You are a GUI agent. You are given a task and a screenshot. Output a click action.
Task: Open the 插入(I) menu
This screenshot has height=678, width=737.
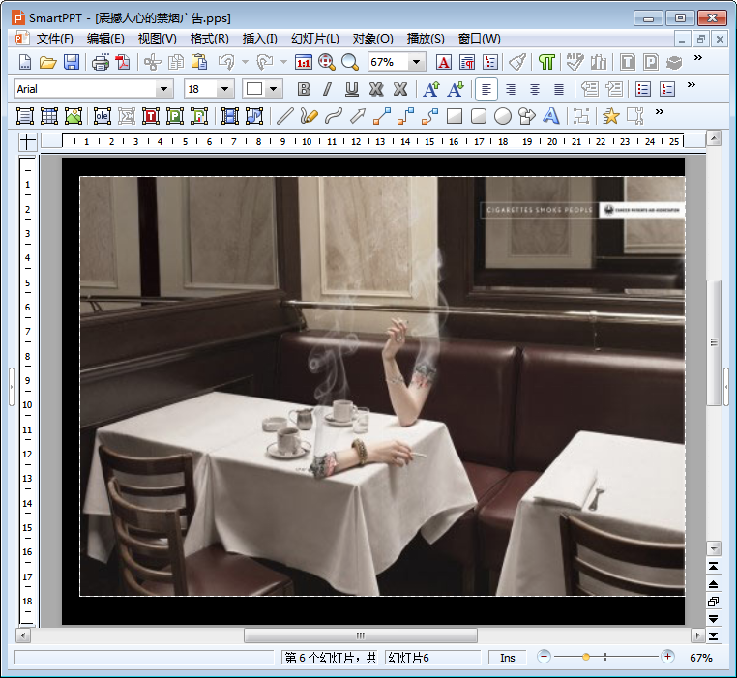[x=259, y=39]
